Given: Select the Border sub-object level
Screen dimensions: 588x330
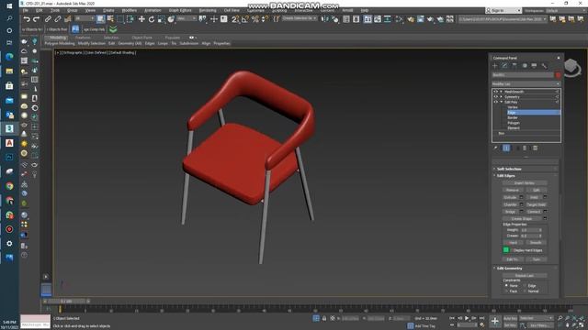Looking at the screenshot, I should 513,117.
